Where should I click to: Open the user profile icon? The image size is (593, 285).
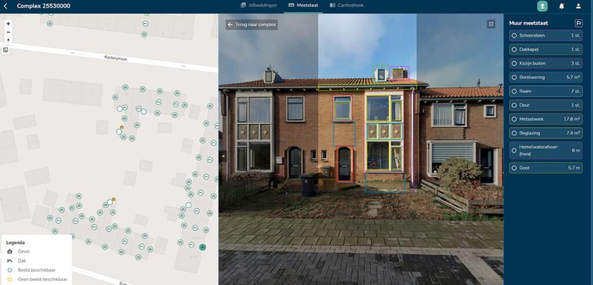click(578, 6)
